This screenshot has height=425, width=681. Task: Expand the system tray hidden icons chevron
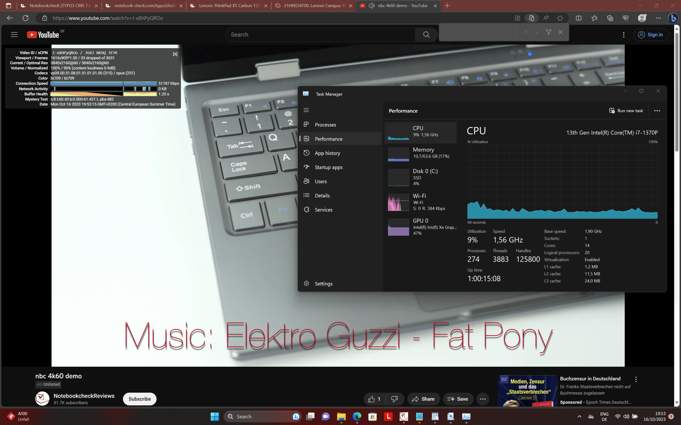click(x=579, y=416)
